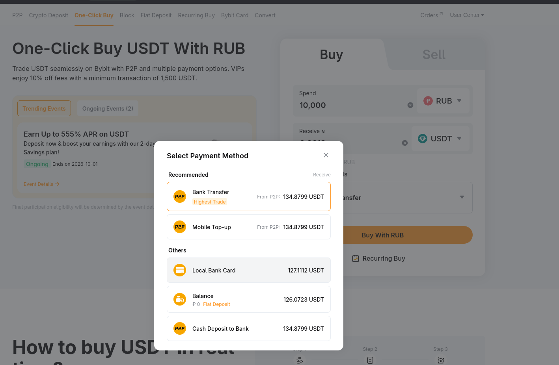The width and height of the screenshot is (559, 365).
Task: Open the Block tab
Action: pyautogui.click(x=127, y=15)
